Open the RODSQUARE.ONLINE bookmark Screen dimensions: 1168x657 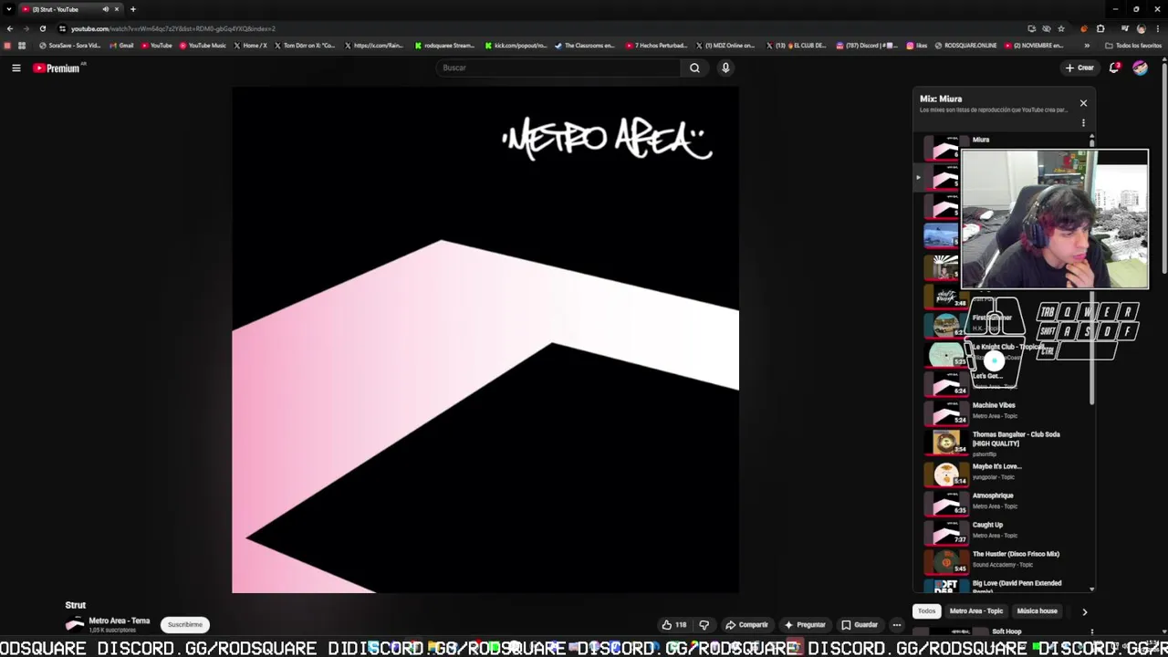[965, 46]
